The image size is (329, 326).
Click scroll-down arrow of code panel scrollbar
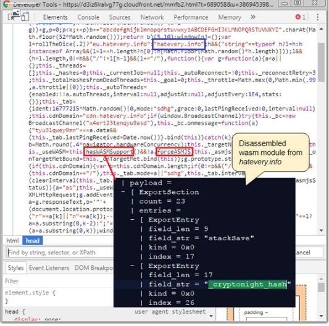pos(322,230)
